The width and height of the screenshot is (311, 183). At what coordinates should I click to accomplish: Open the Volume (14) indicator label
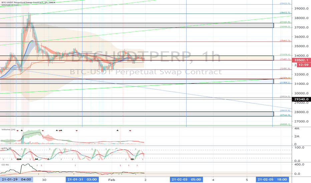tap(8, 129)
